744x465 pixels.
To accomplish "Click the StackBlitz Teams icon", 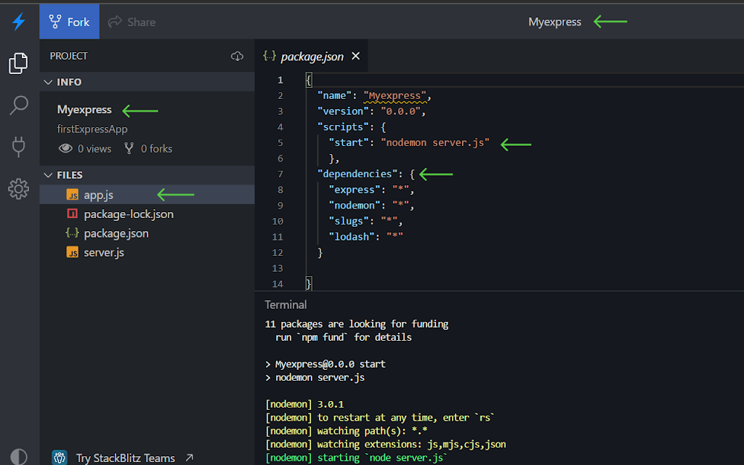I will pyautogui.click(x=60, y=458).
